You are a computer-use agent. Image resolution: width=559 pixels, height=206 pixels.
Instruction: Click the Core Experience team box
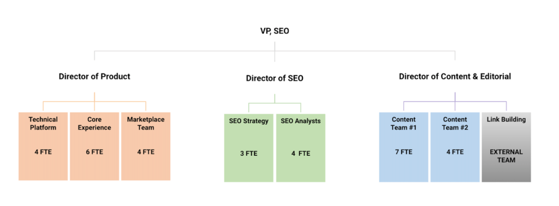pyautogui.click(x=94, y=146)
